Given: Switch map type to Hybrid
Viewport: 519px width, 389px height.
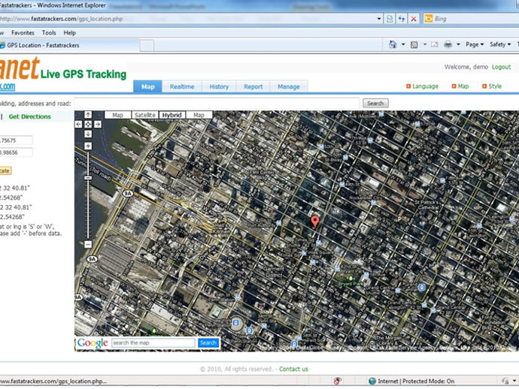Looking at the screenshot, I should point(171,115).
